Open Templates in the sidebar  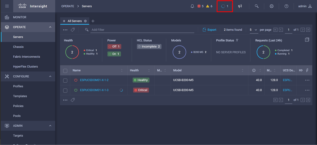pos(28,96)
